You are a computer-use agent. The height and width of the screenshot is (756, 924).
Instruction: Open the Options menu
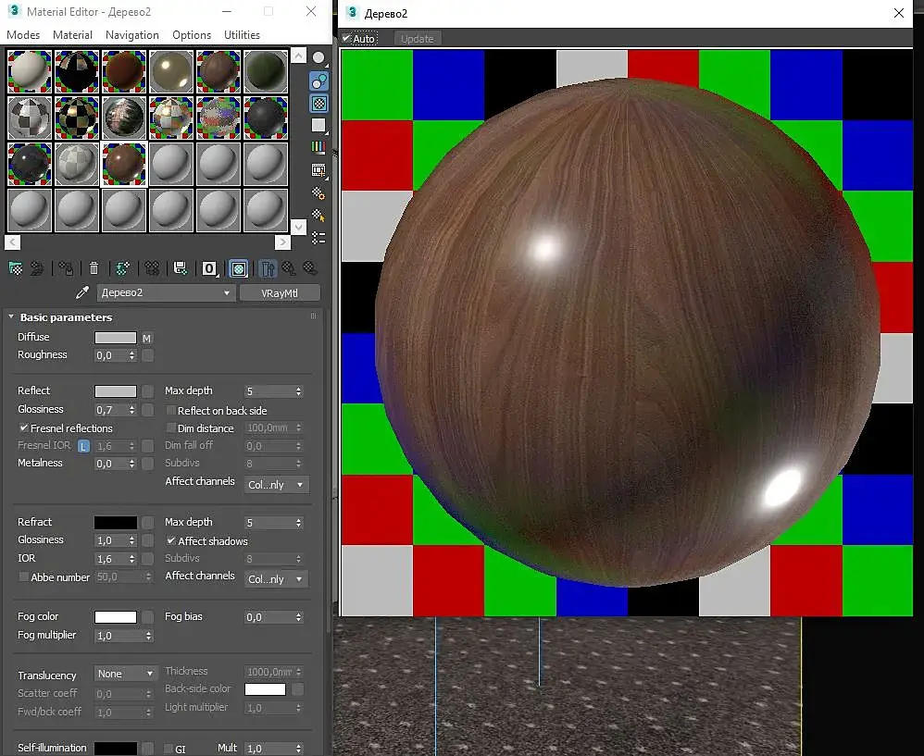192,35
